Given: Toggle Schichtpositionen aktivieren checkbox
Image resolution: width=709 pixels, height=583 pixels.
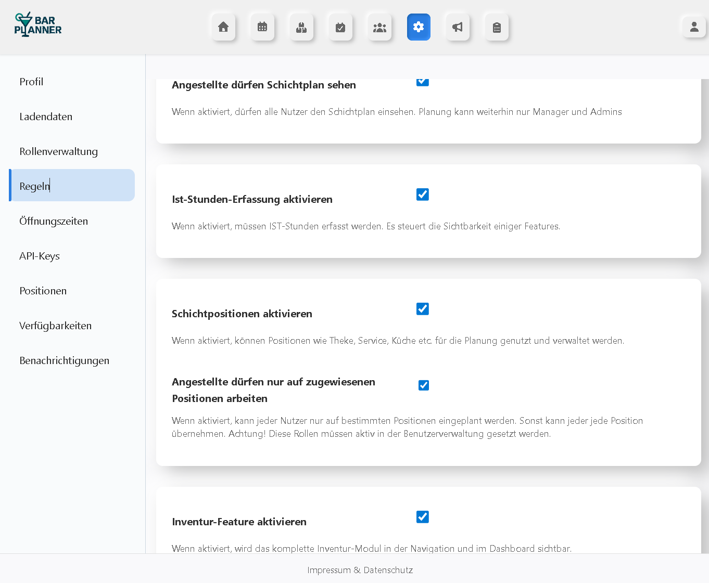Looking at the screenshot, I should pos(423,309).
